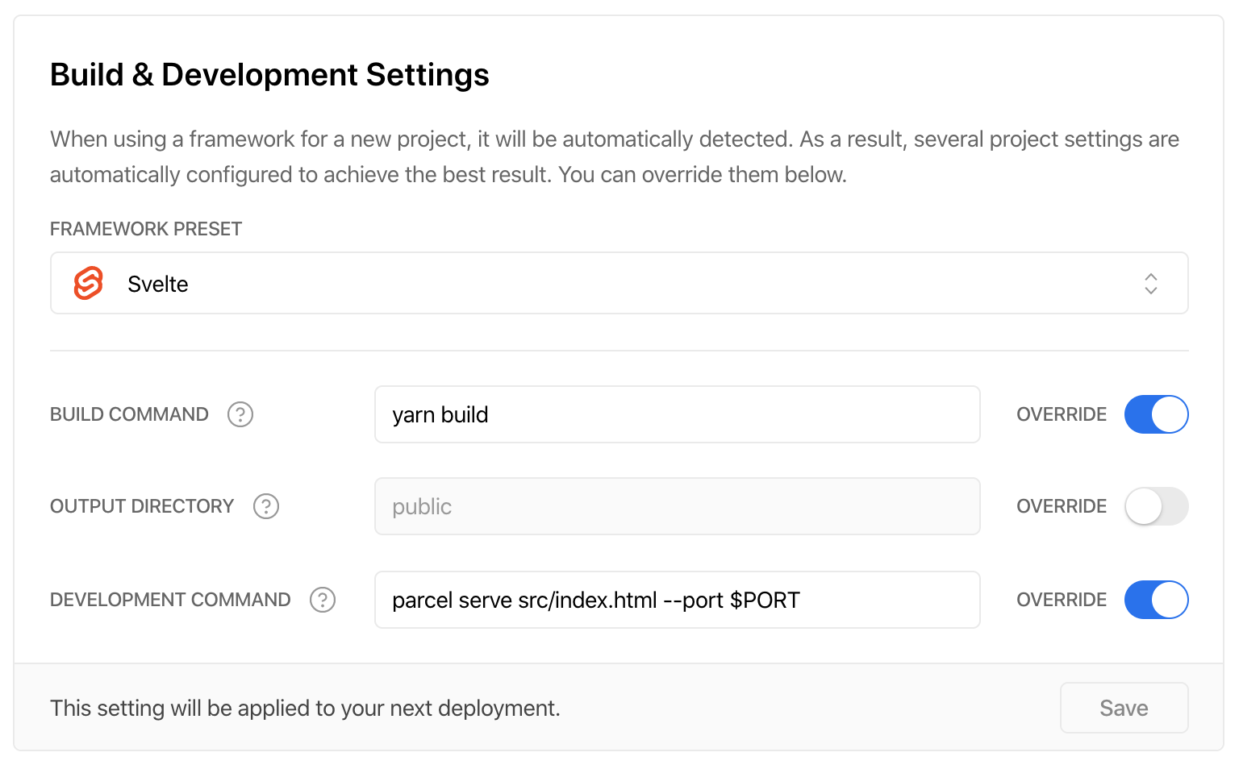Expand the framework selection list showing Svelte
1239x769 pixels.
point(619,283)
